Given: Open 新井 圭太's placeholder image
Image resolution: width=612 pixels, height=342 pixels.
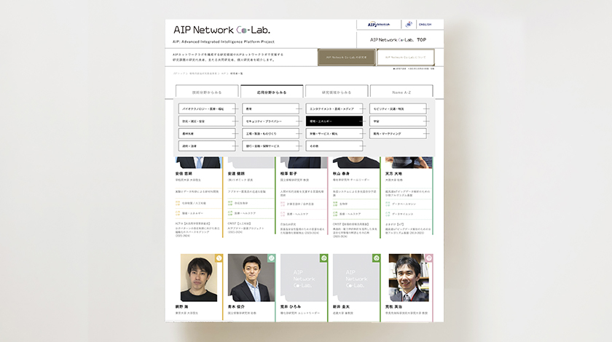Looking at the screenshot, I should pyautogui.click(x=356, y=278).
